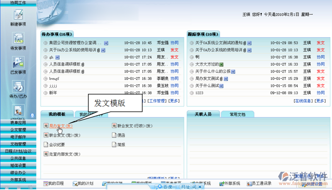332x190 pixels.
Task: Expand the 电子邮件 sidebar section
Action: tap(18, 137)
